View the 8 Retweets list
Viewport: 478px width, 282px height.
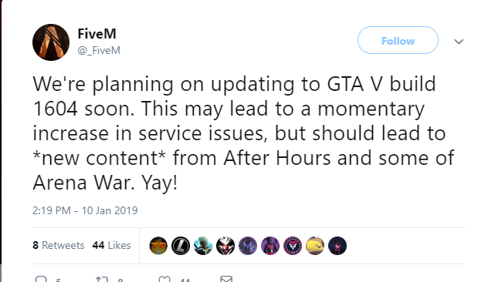pyautogui.click(x=58, y=245)
